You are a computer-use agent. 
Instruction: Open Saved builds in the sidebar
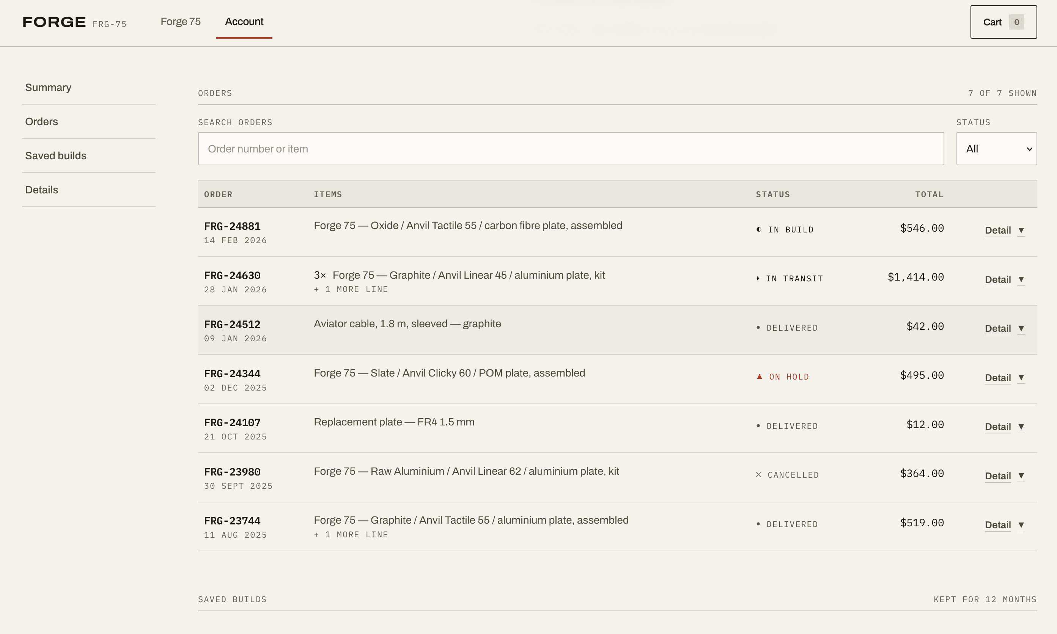(x=89, y=156)
